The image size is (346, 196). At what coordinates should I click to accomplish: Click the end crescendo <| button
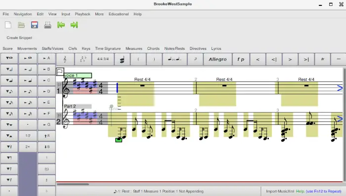tap(274, 59)
